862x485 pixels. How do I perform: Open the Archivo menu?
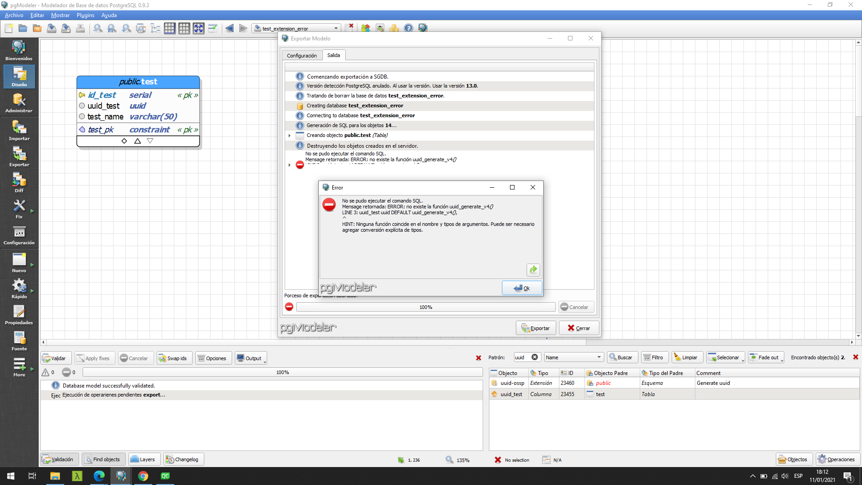[13, 15]
